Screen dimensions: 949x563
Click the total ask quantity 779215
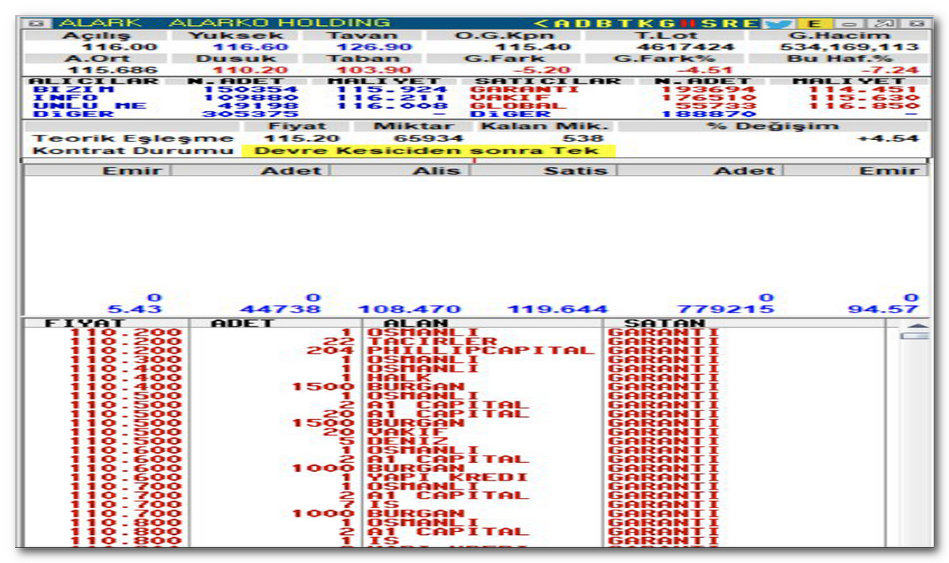click(x=727, y=310)
